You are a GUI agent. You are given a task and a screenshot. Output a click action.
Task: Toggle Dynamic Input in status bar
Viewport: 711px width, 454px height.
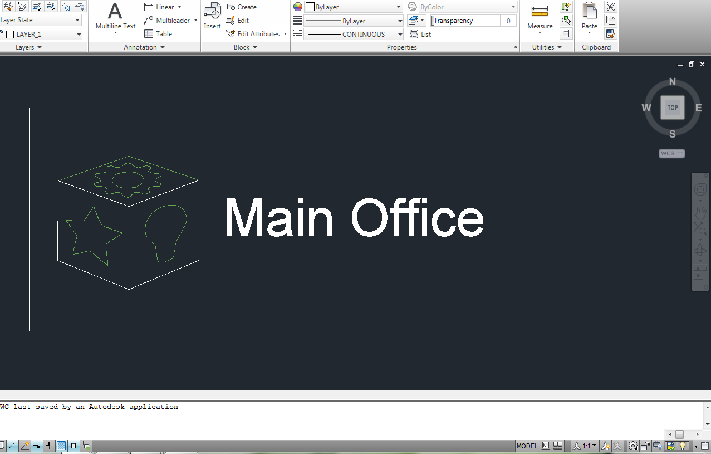click(x=37, y=446)
